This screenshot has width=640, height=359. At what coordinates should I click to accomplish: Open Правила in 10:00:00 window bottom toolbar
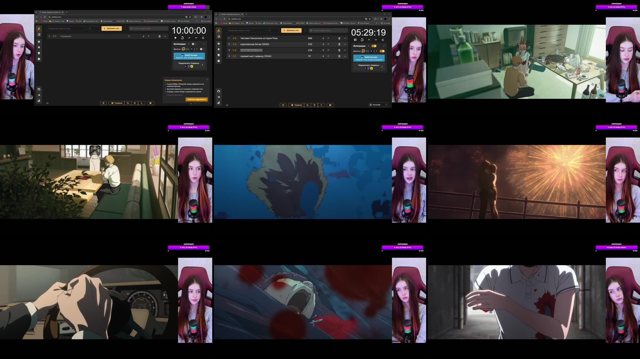[x=117, y=103]
